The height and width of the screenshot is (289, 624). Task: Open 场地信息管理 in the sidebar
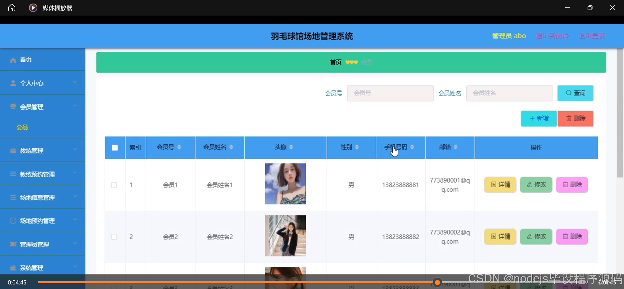(x=43, y=197)
